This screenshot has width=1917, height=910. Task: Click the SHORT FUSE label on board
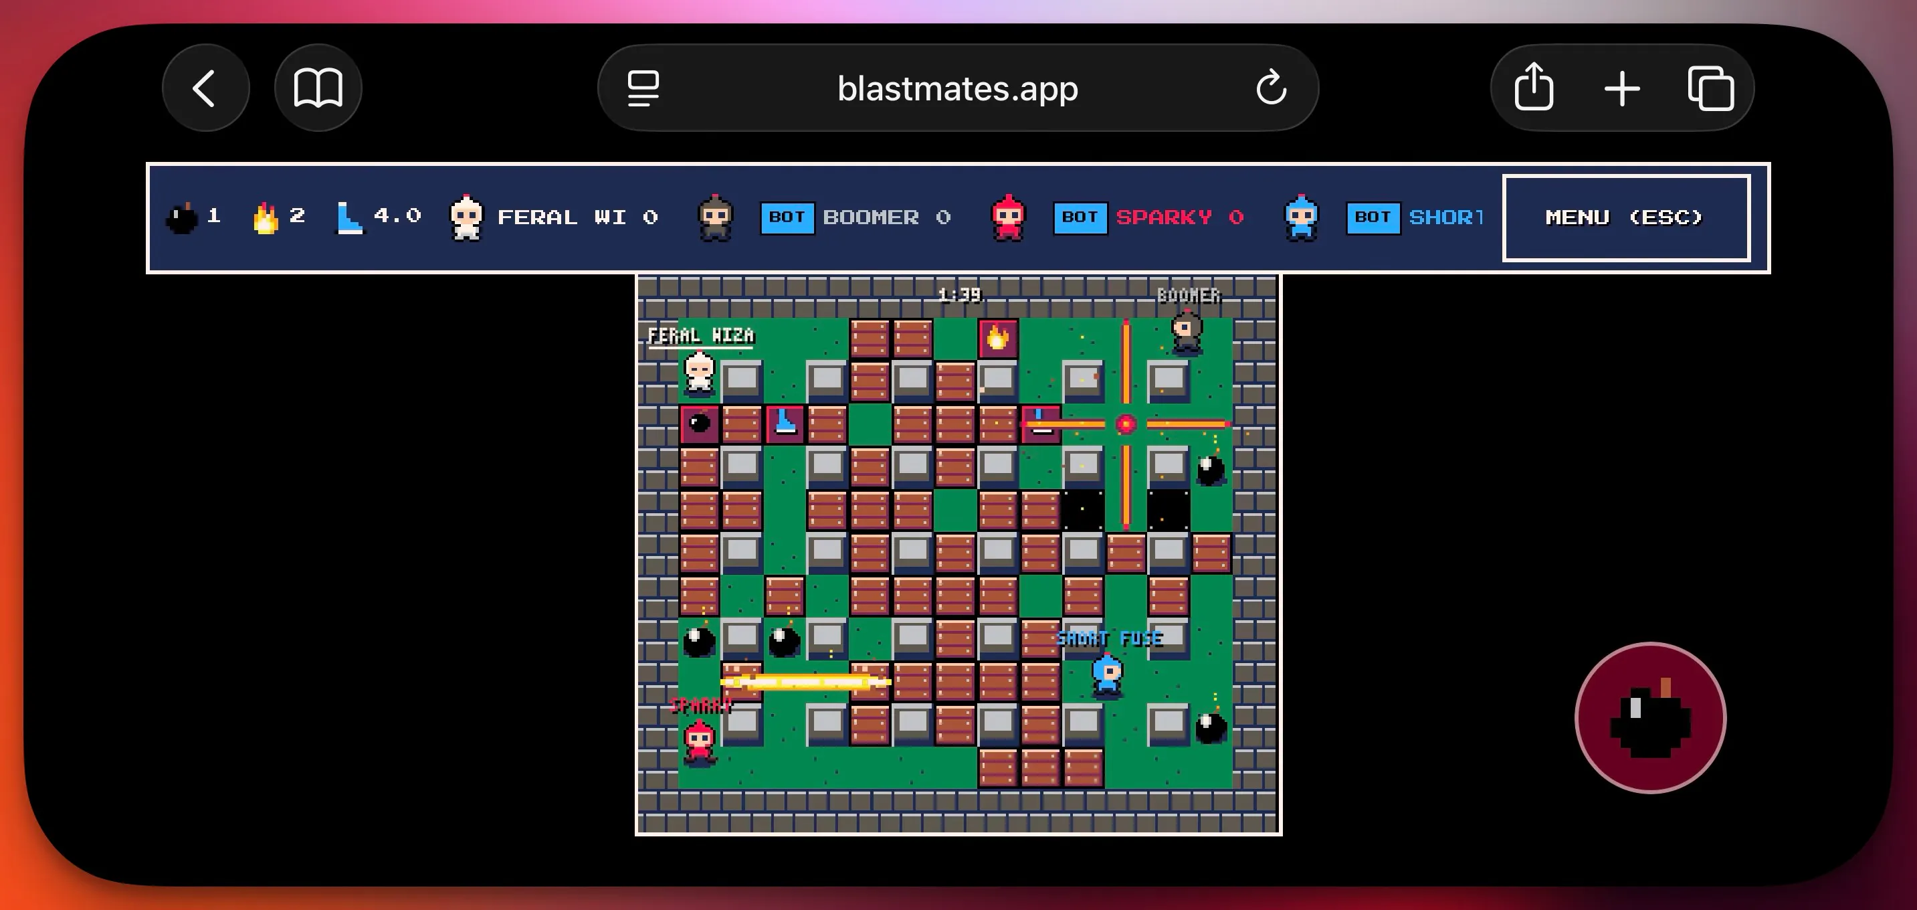[1110, 638]
